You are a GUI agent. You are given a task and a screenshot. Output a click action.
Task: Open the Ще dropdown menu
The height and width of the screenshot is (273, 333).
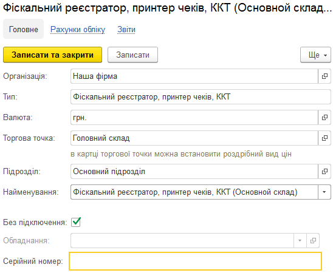coord(315,55)
